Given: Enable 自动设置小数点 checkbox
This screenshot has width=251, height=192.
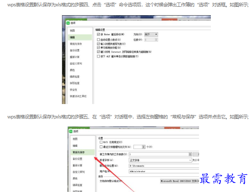Looking at the screenshot, I should (98, 40).
